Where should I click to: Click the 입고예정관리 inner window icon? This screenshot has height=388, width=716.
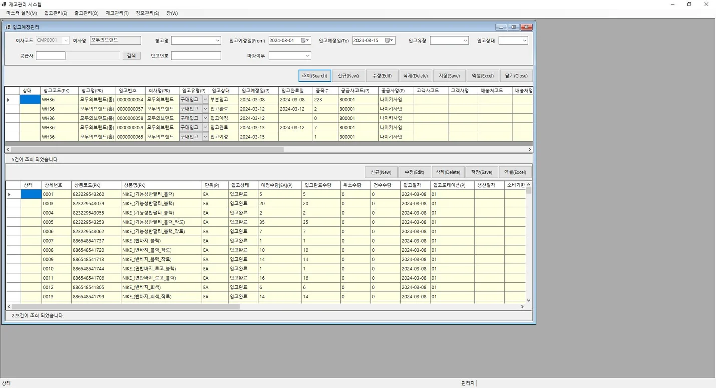8,27
